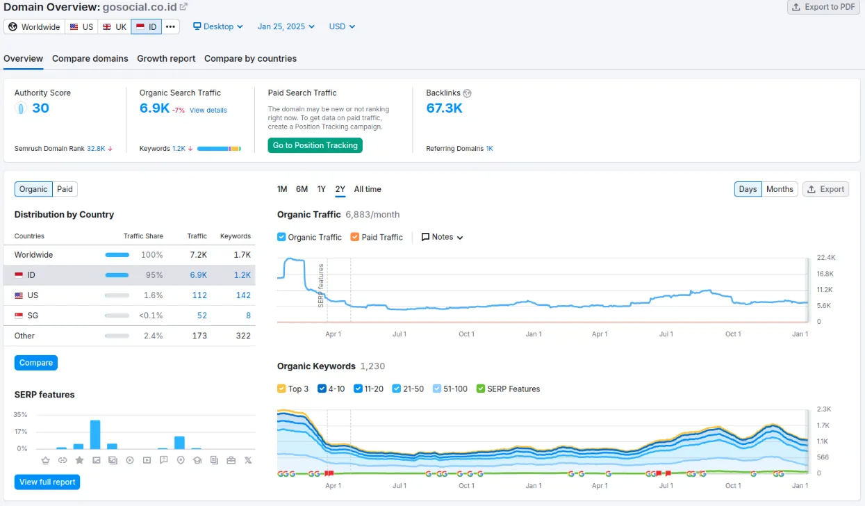This screenshot has height=506, width=865.
Task: Click the tallest bar in SERP features chart
Action: tap(95, 434)
